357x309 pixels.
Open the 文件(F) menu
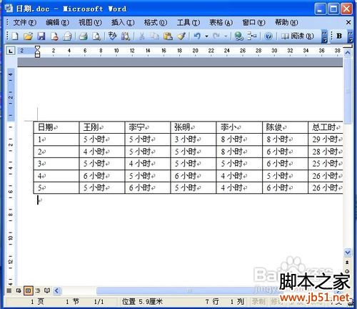point(24,23)
